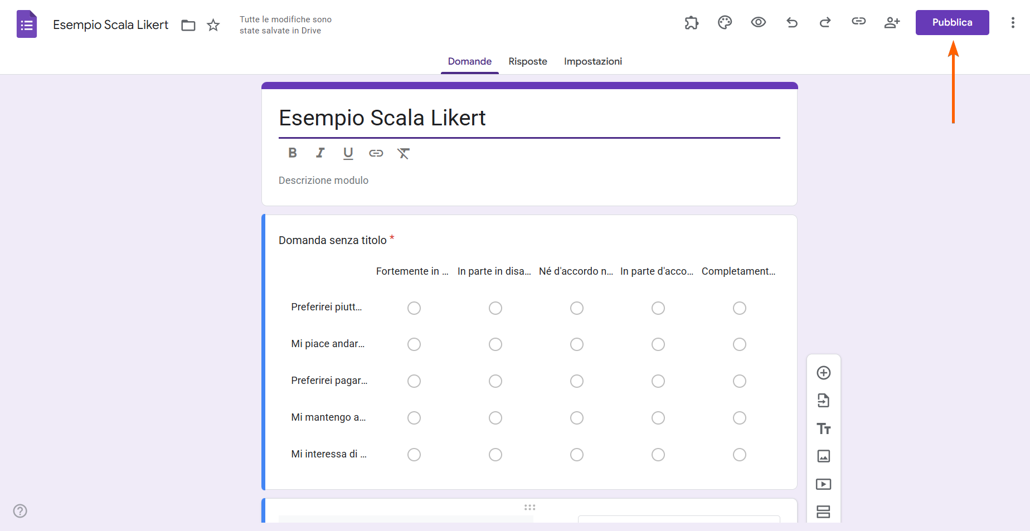Click the Descrizione modulo field

(323, 180)
